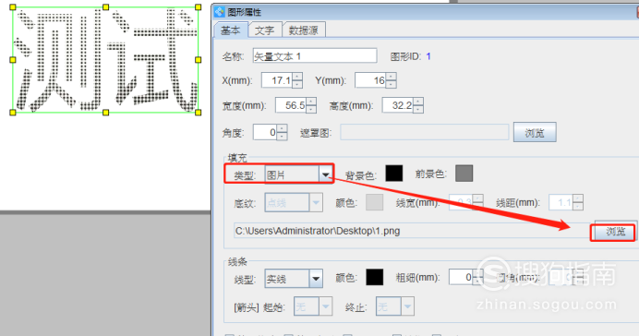Decrease 宽度 with the down arrow
639x336 pixels.
point(311,109)
